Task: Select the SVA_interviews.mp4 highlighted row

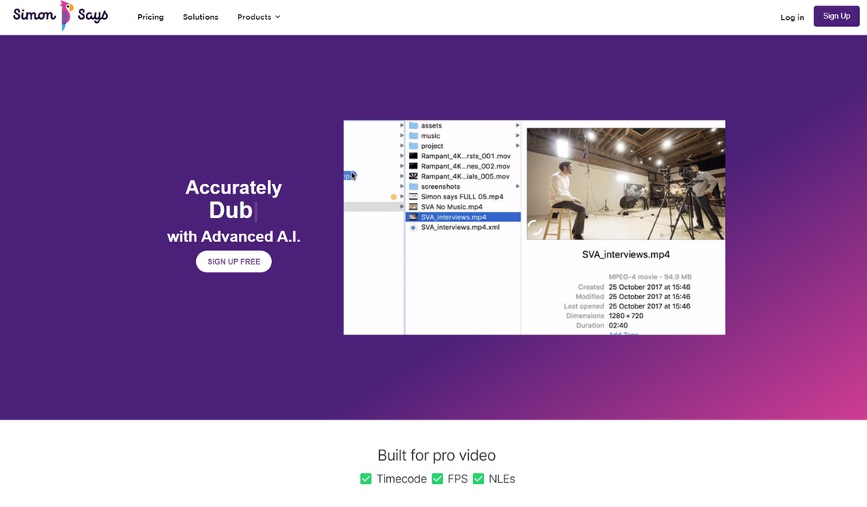Action: point(463,217)
